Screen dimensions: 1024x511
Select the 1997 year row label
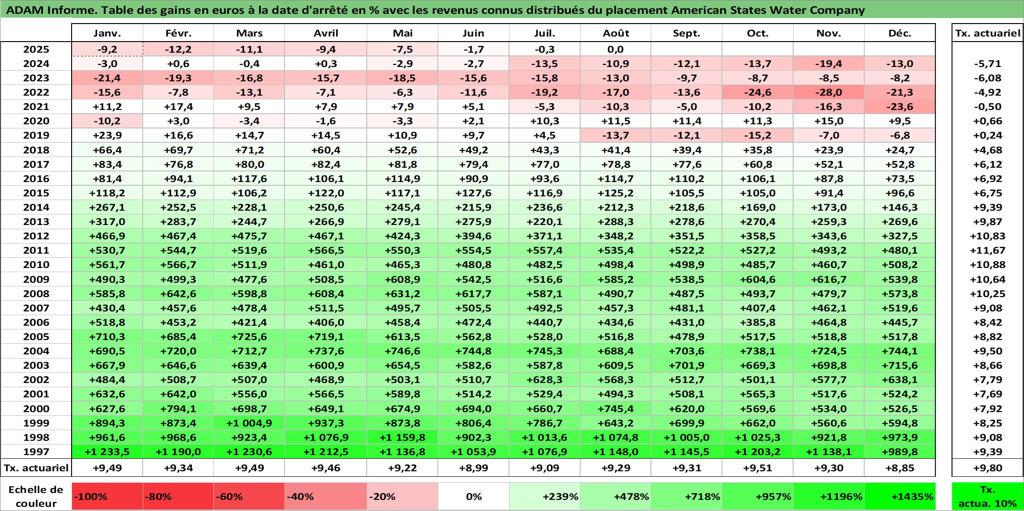point(36,452)
